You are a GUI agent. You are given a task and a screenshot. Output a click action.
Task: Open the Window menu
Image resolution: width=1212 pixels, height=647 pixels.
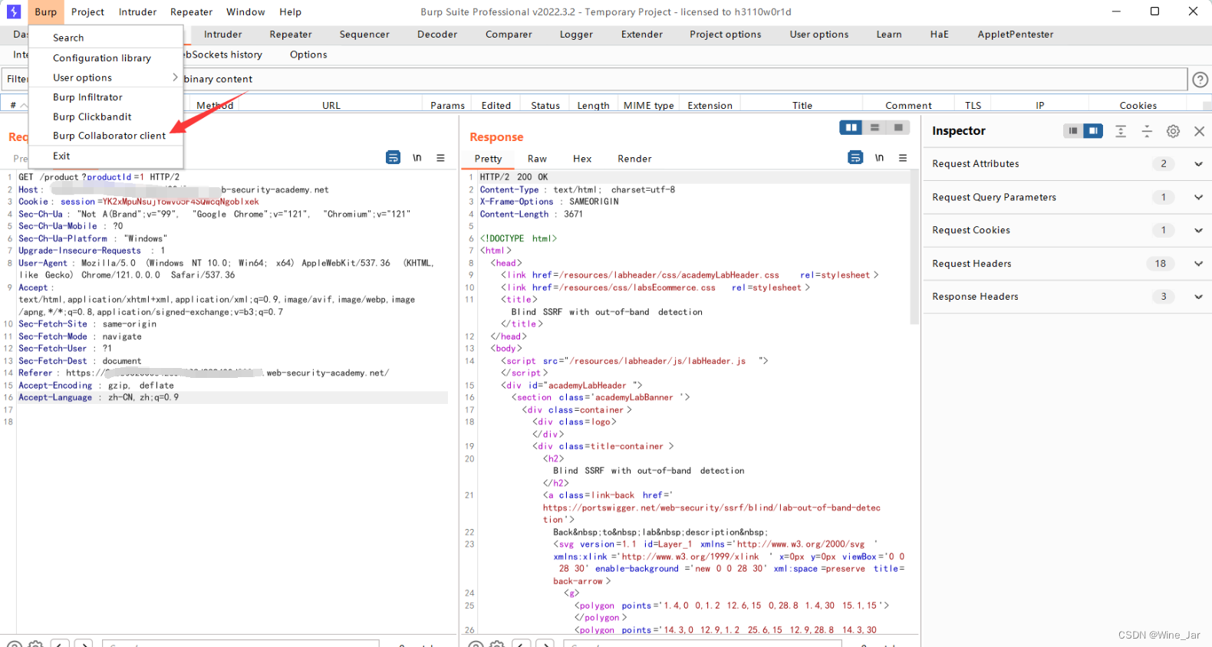point(245,11)
